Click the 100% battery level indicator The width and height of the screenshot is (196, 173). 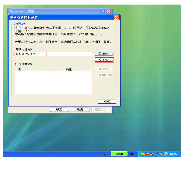coord(119,154)
